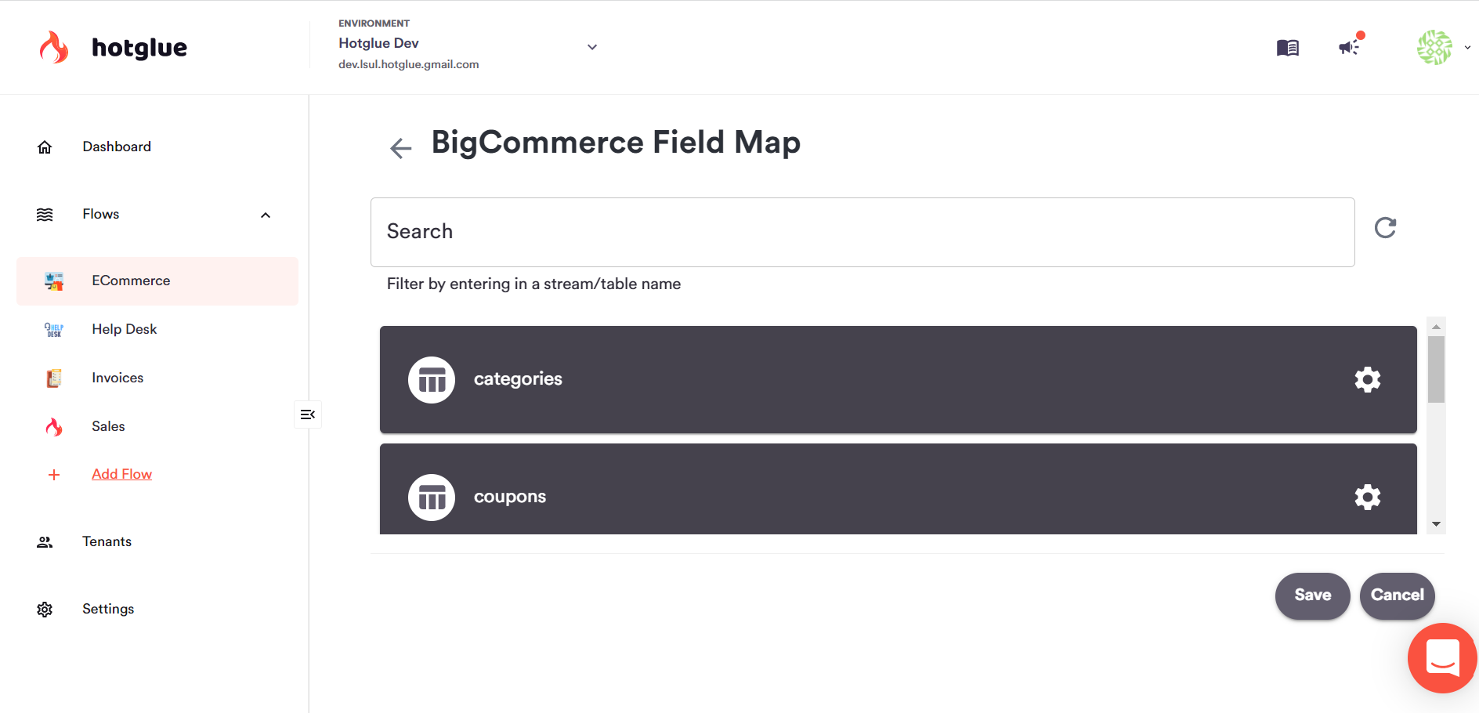
Task: Click the plus icon beside Add Flow
Action: pyautogui.click(x=54, y=475)
